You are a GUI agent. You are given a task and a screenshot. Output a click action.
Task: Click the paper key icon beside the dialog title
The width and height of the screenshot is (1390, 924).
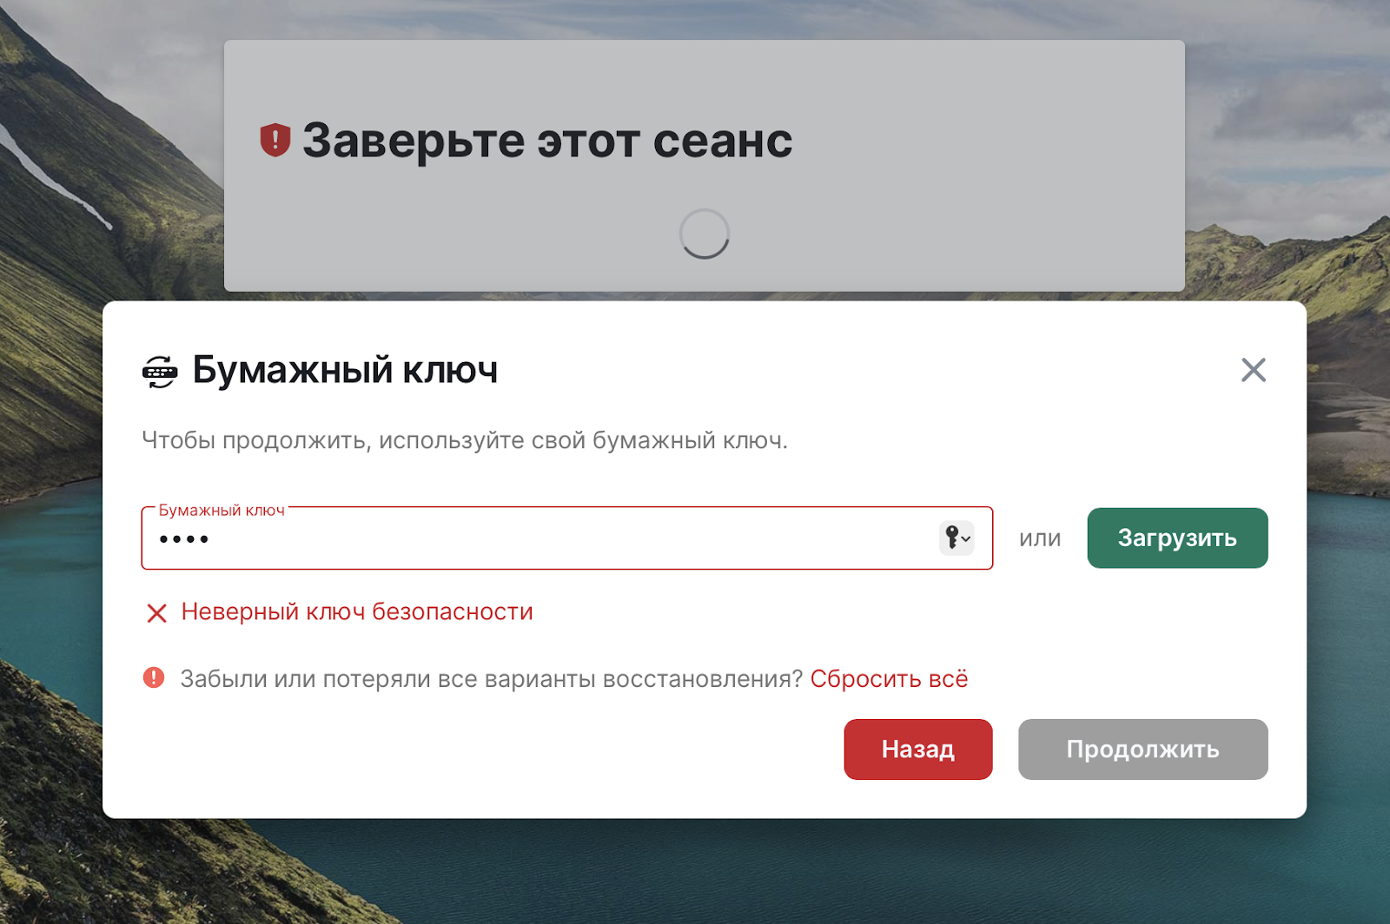(x=160, y=372)
